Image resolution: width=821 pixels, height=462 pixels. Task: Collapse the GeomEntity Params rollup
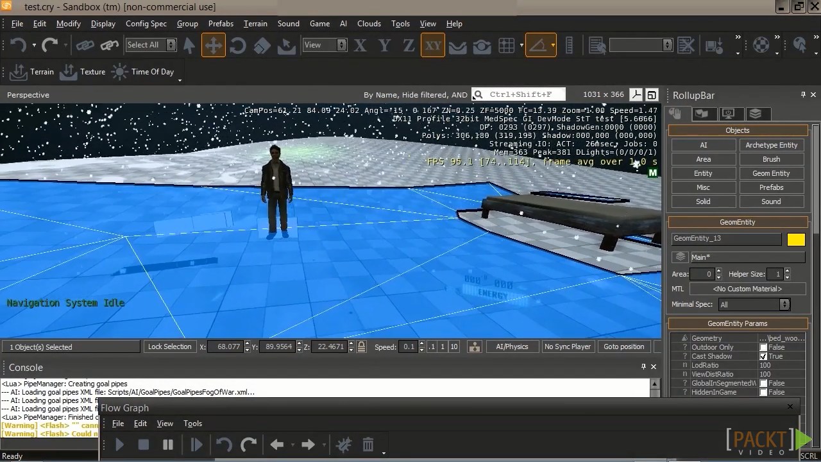coord(738,323)
